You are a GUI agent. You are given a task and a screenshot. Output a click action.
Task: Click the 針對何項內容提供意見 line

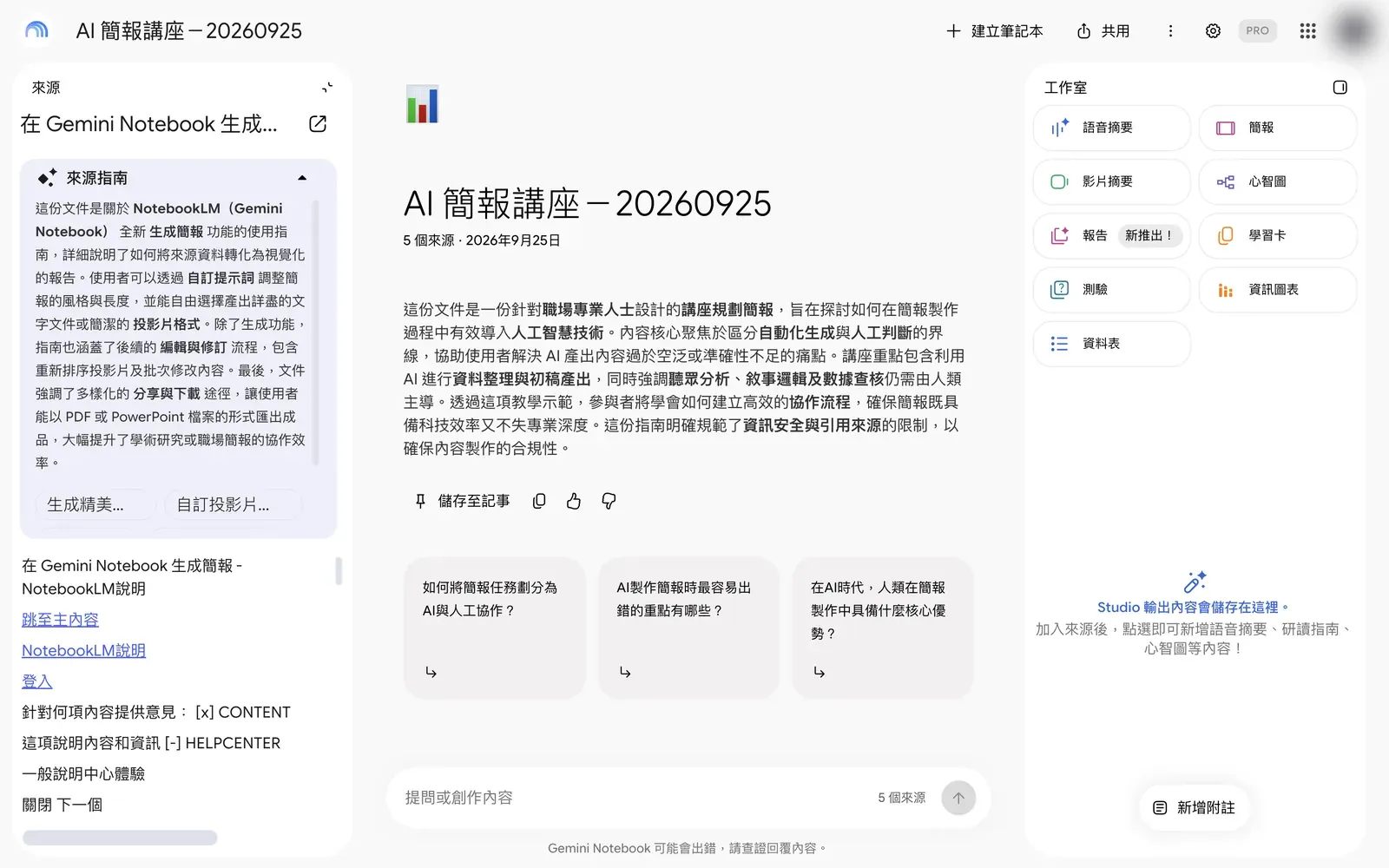[x=156, y=713]
